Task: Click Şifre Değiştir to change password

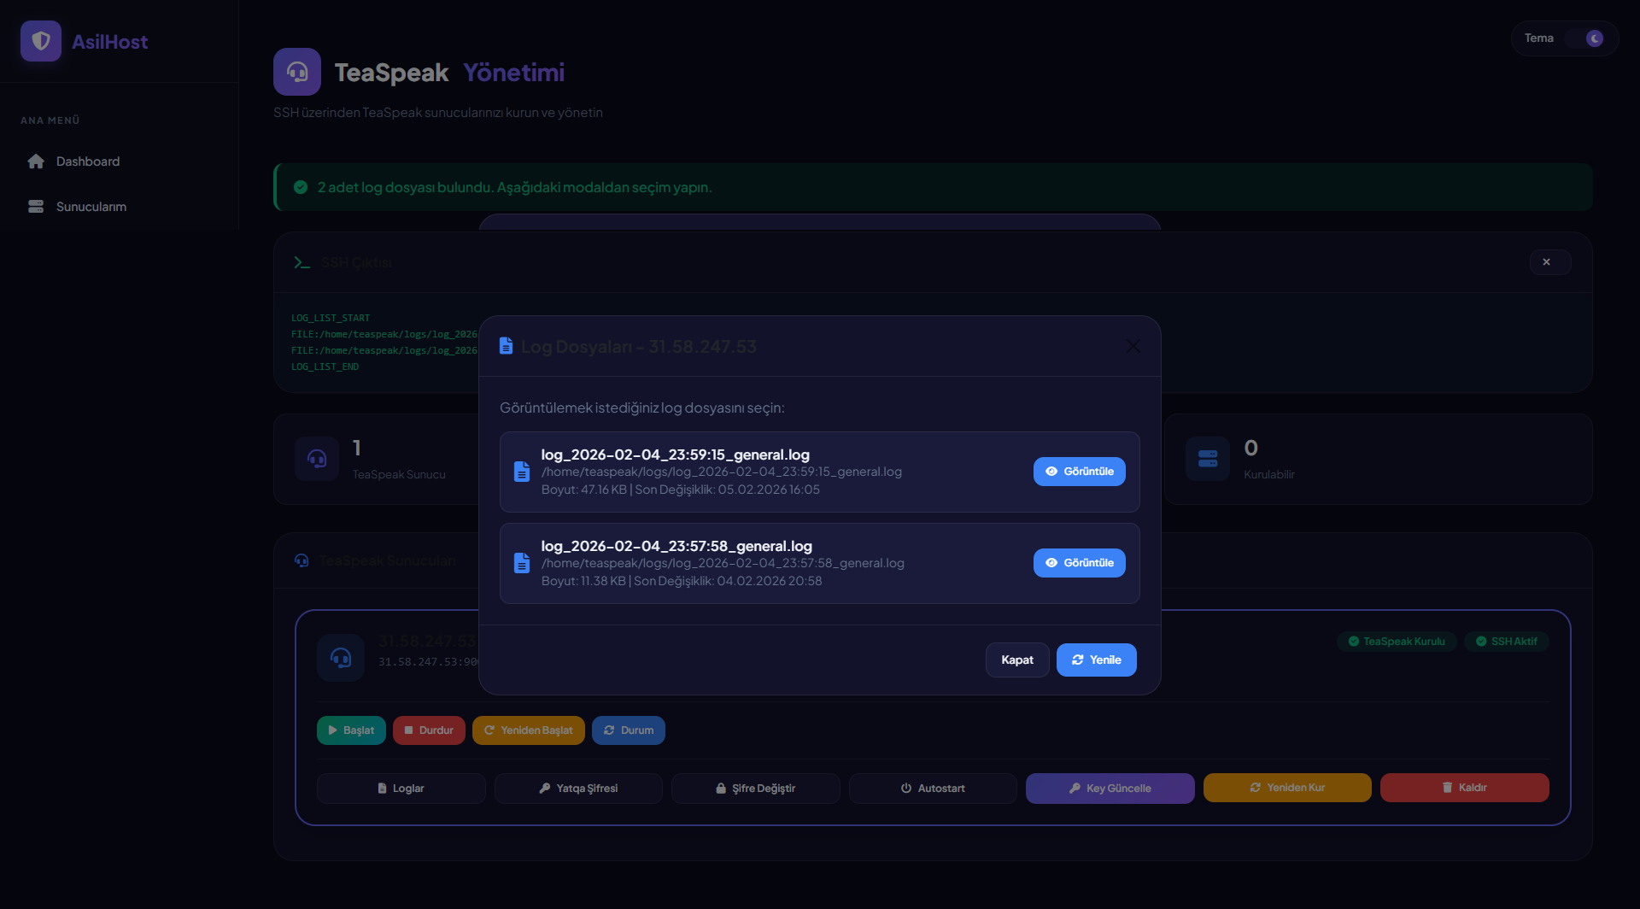Action: (755, 789)
